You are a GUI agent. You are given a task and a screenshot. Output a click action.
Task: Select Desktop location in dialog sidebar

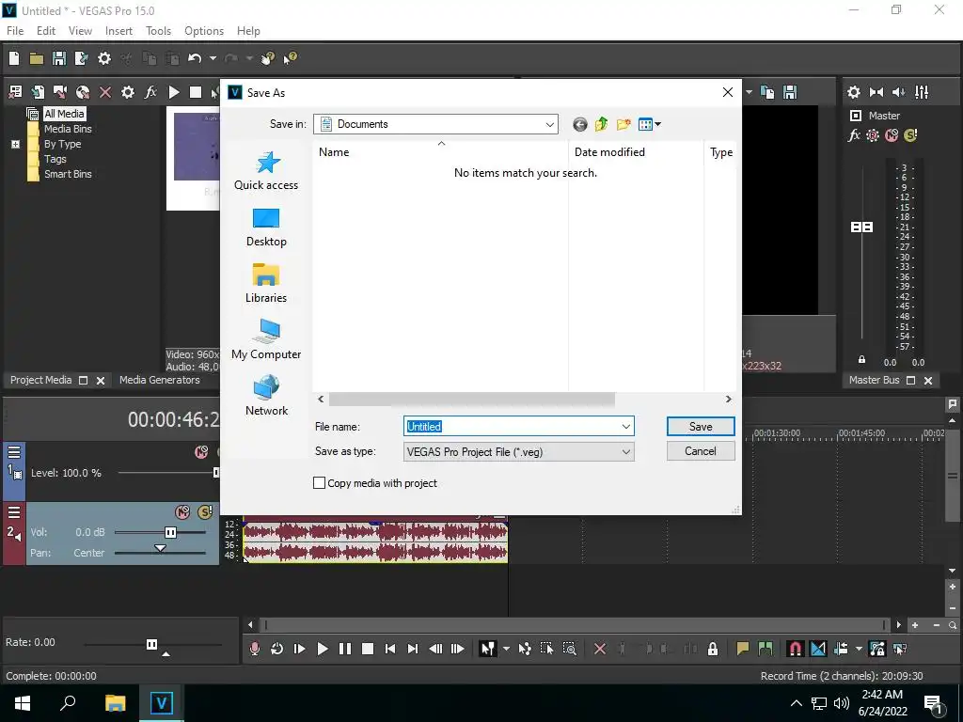pos(266,228)
